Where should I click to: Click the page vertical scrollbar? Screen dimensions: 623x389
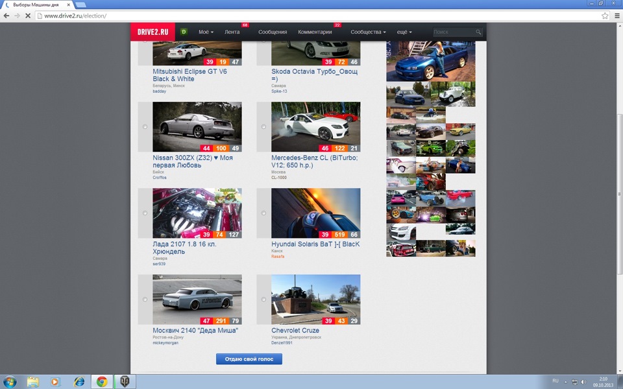coord(619,194)
